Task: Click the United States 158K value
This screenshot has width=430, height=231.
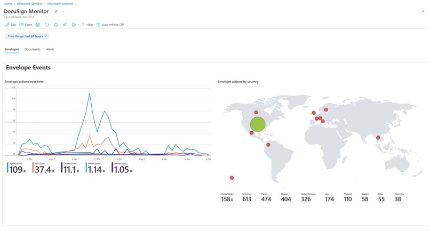Action: [227, 199]
